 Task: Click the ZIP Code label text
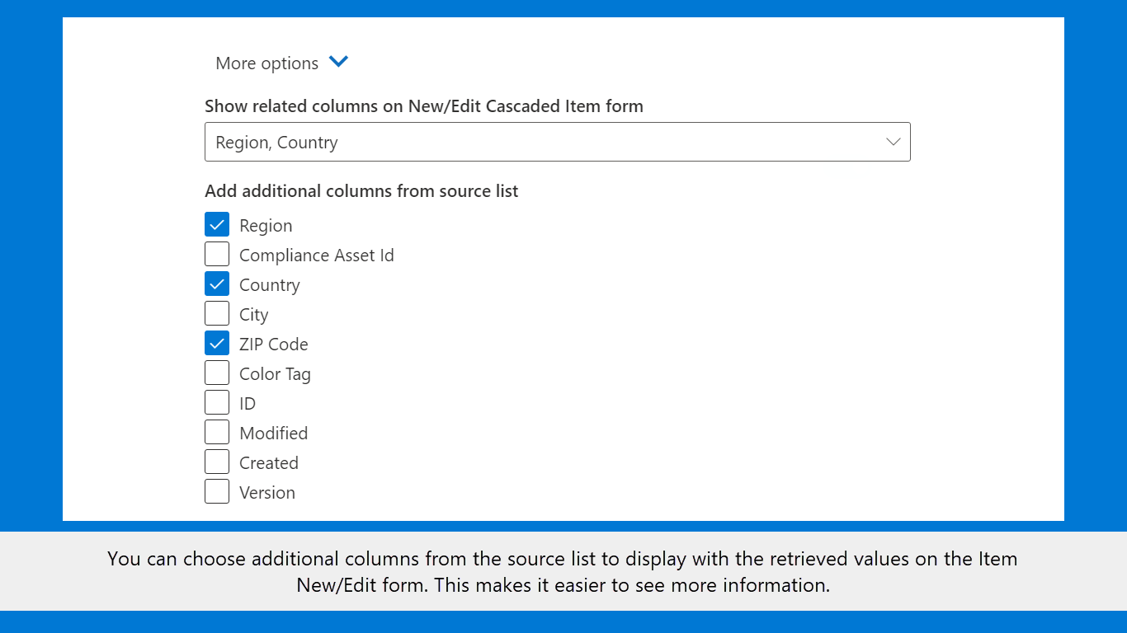(273, 345)
